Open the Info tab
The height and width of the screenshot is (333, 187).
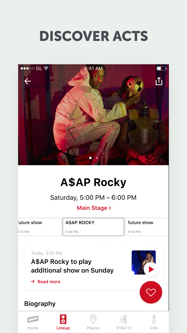click(154, 323)
